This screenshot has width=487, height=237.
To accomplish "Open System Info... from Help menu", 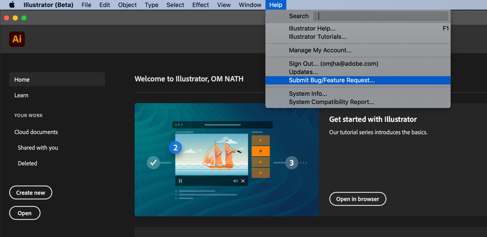I will 358,94.
